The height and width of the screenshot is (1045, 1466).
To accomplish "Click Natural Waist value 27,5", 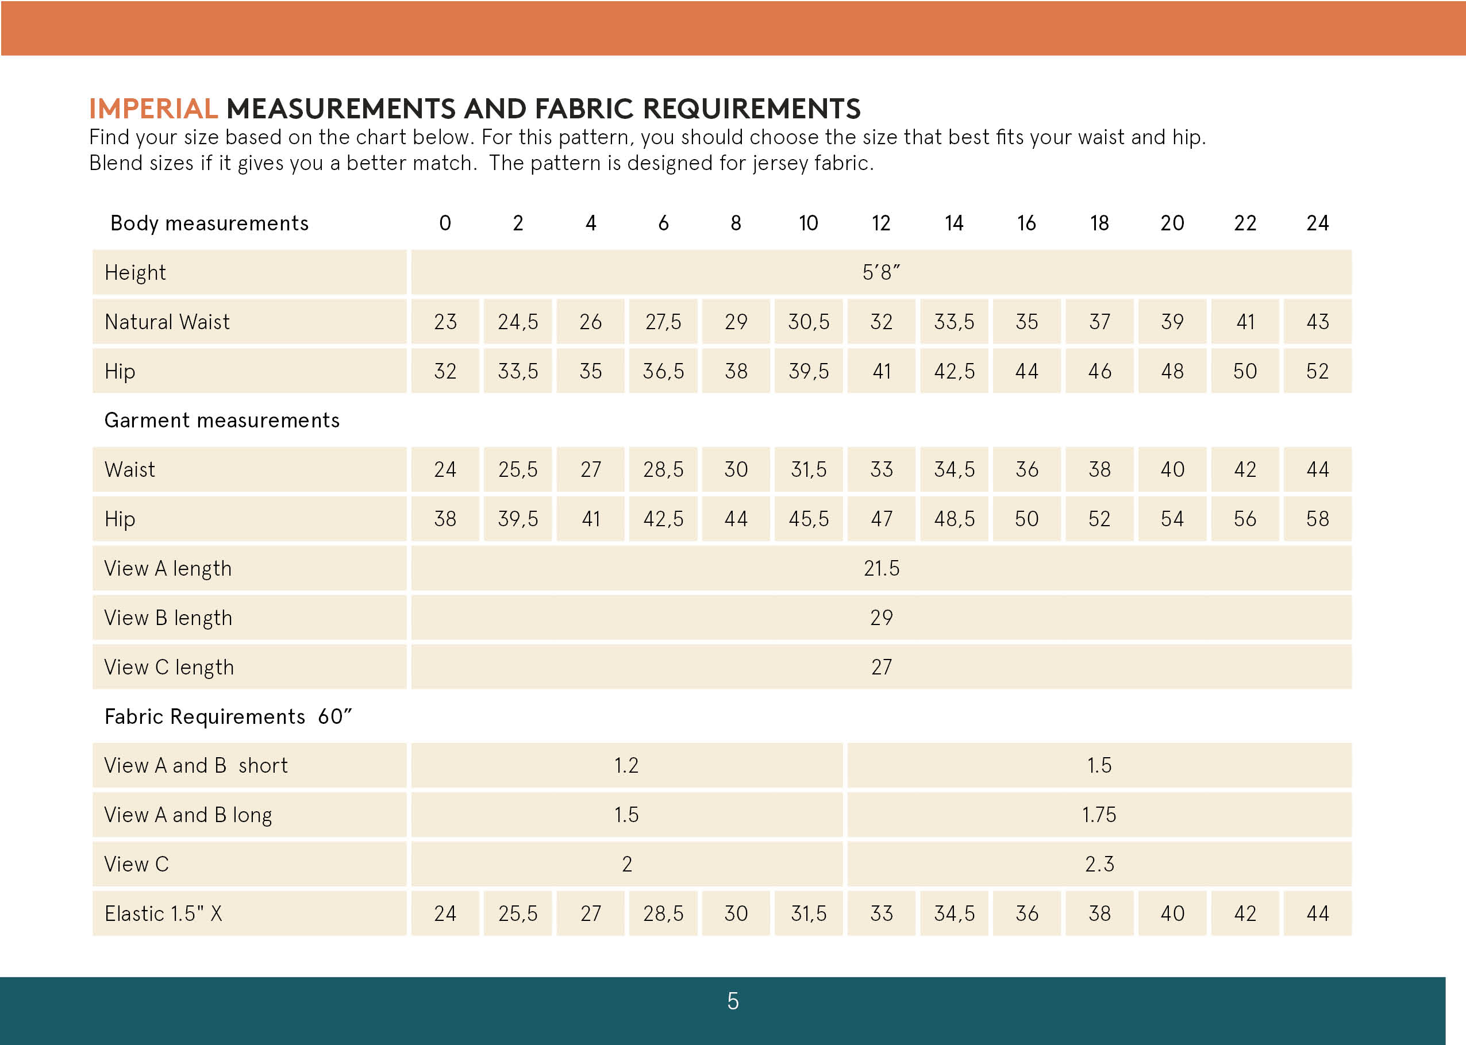I will pos(664,322).
